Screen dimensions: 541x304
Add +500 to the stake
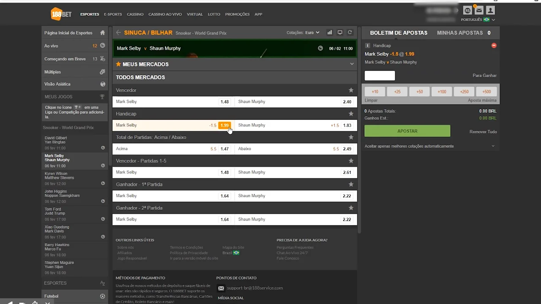pos(486,92)
